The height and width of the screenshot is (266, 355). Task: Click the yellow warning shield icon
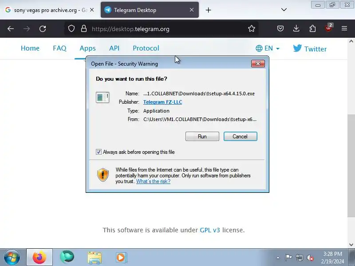pyautogui.click(x=103, y=175)
